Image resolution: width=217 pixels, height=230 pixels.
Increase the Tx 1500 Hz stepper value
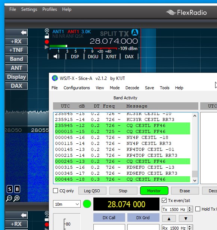click(190, 208)
